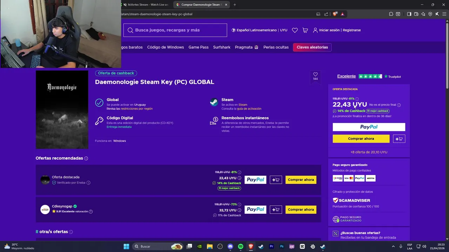The height and width of the screenshot is (252, 449).
Task: Click the Windows Start button
Action: click(x=126, y=246)
